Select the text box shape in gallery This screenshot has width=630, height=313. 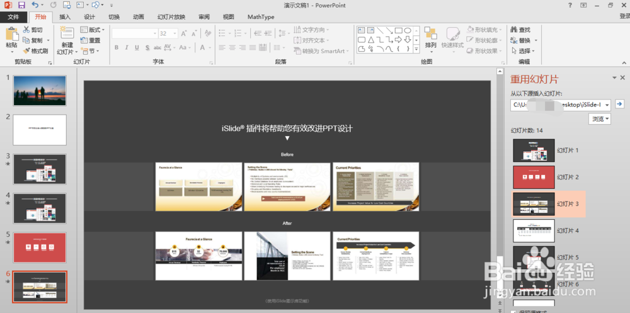tap(361, 30)
